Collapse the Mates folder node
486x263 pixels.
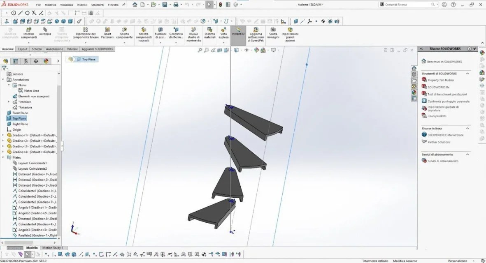pos(3,157)
